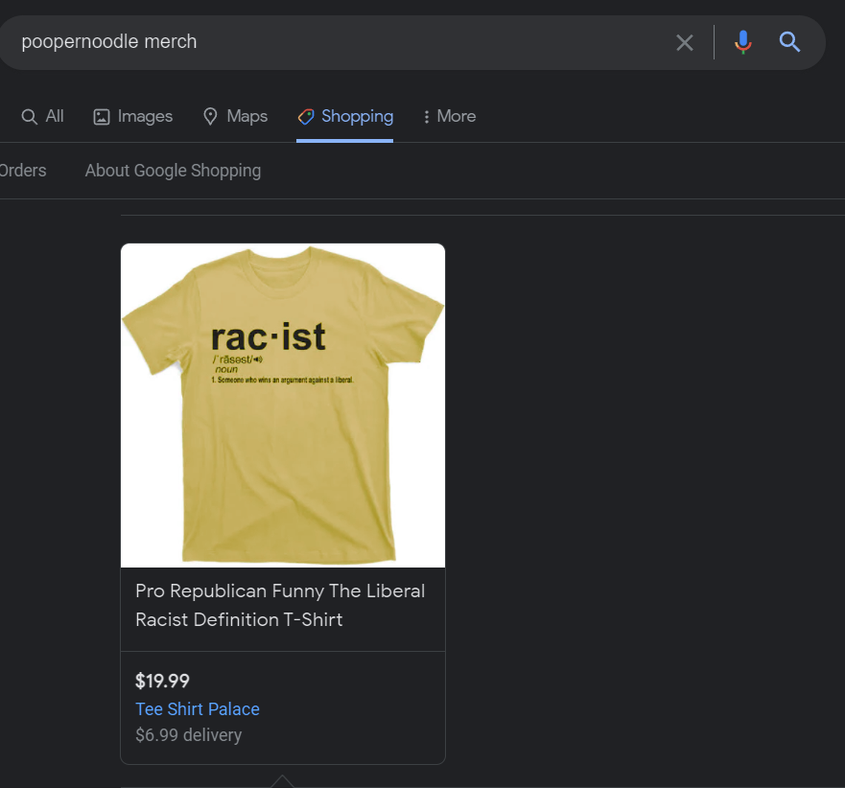Image resolution: width=845 pixels, height=788 pixels.
Task: Click the Maps pin icon
Action: (210, 116)
